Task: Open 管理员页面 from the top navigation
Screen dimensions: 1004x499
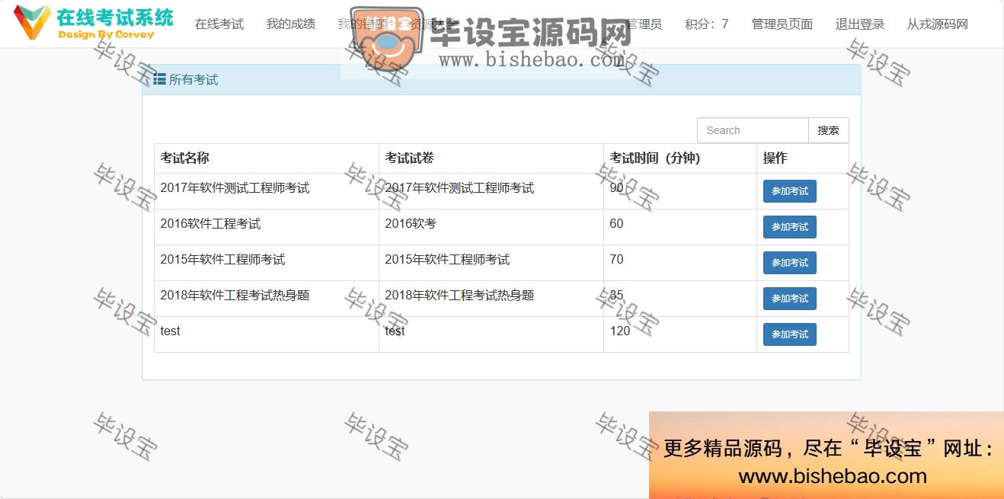Action: point(782,24)
